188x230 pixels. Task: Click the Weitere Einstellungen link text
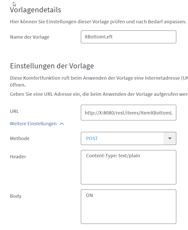(x=33, y=124)
